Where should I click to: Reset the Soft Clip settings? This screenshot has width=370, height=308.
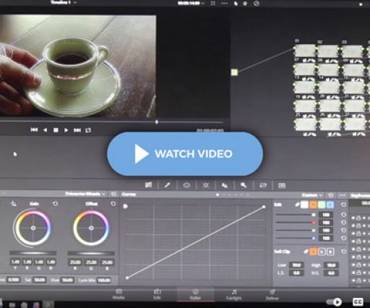(x=344, y=252)
